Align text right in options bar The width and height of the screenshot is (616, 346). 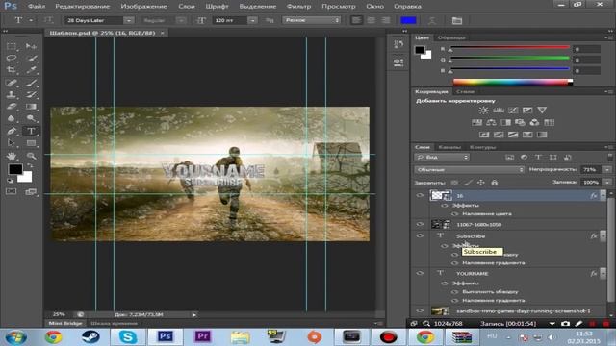tap(386, 20)
